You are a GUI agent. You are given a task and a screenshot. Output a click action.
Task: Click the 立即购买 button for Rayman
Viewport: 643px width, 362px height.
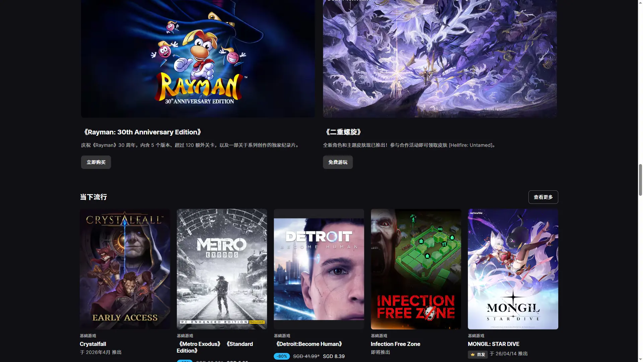click(x=96, y=162)
